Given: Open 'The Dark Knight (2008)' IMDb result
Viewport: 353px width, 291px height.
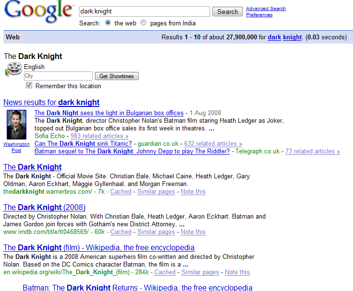Looking at the screenshot, I should point(44,207).
